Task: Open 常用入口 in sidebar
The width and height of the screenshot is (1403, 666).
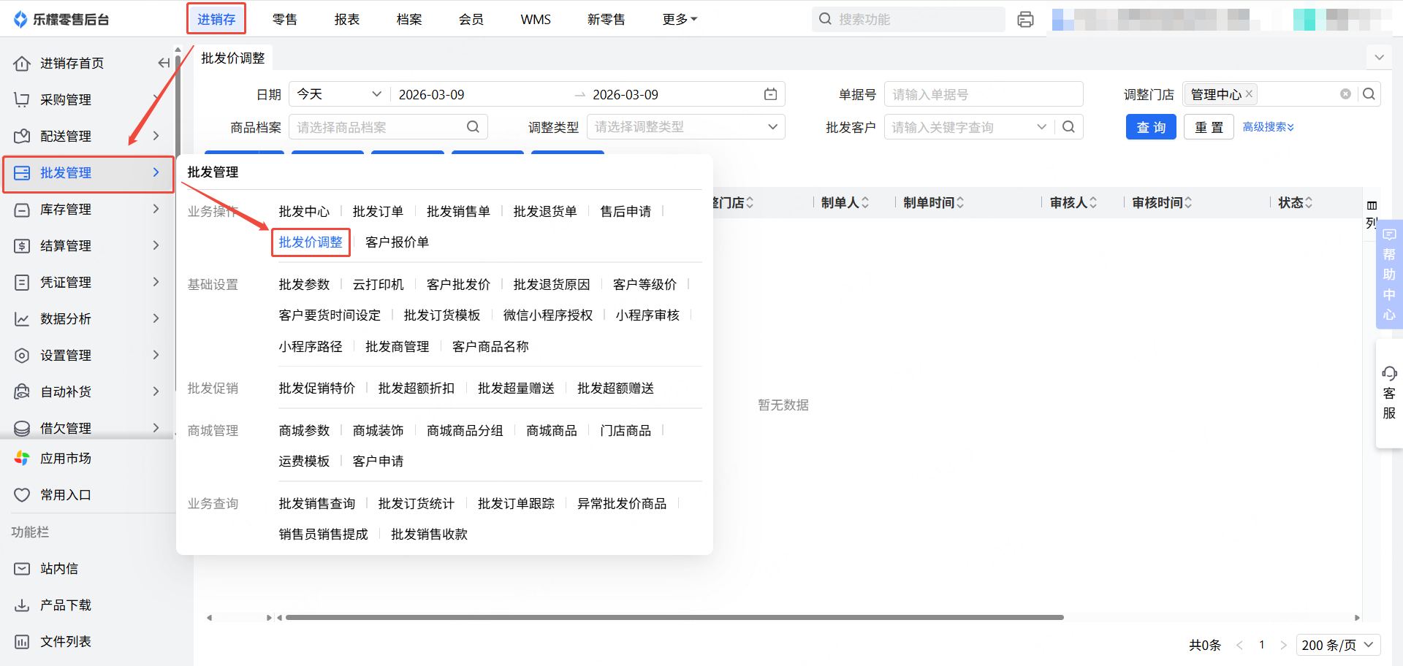Action: (x=66, y=495)
